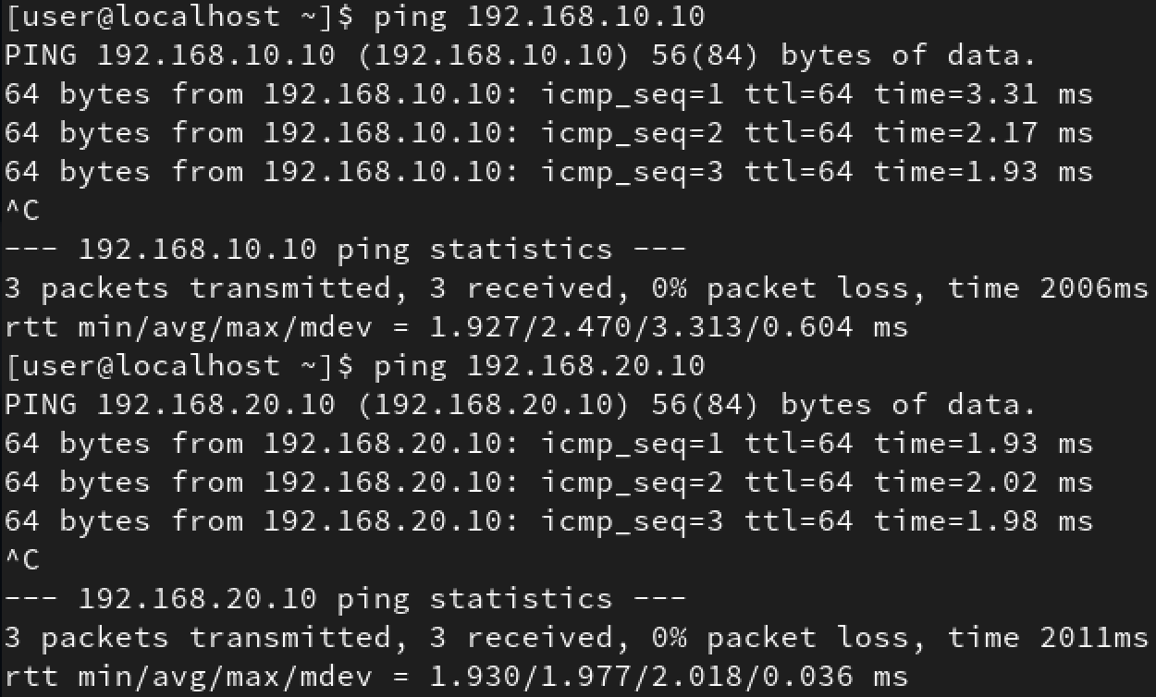Click the first '^C' interrupt line

click(22, 211)
